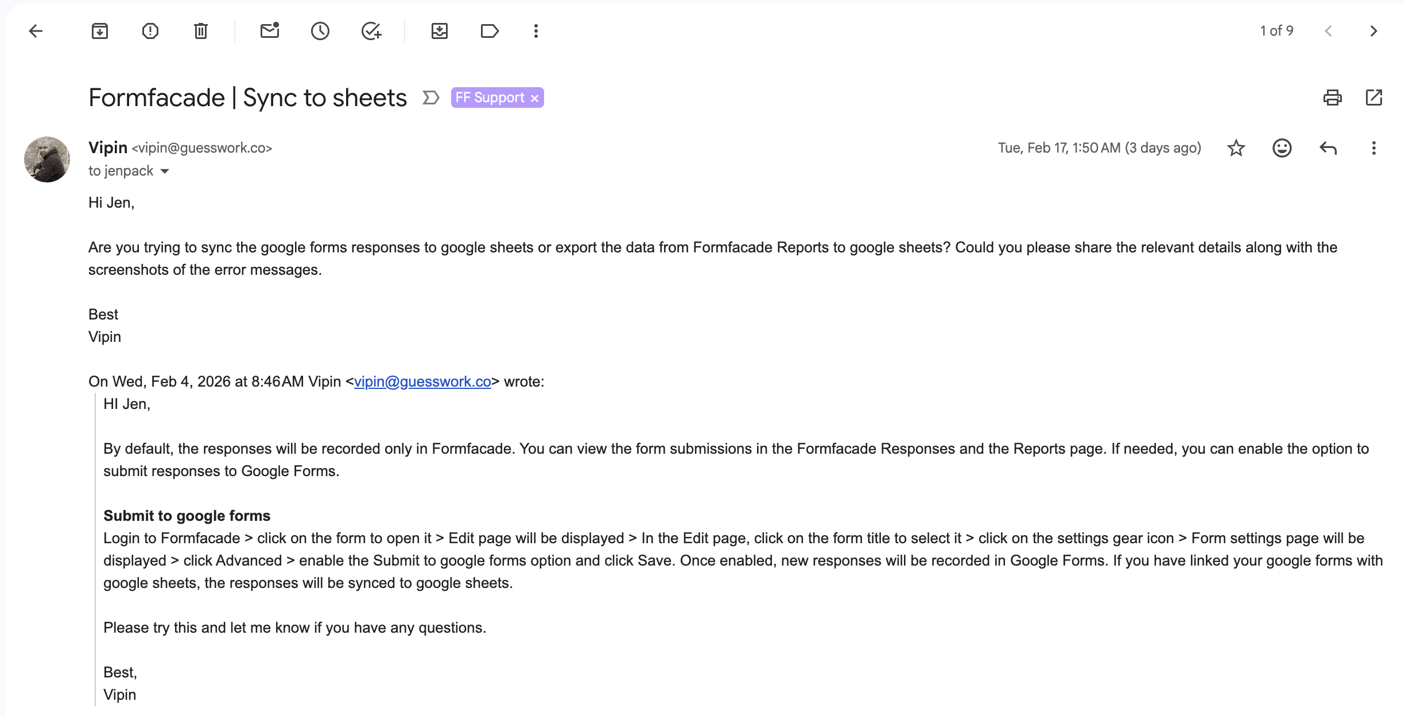Snooze this email with clock icon

(320, 31)
